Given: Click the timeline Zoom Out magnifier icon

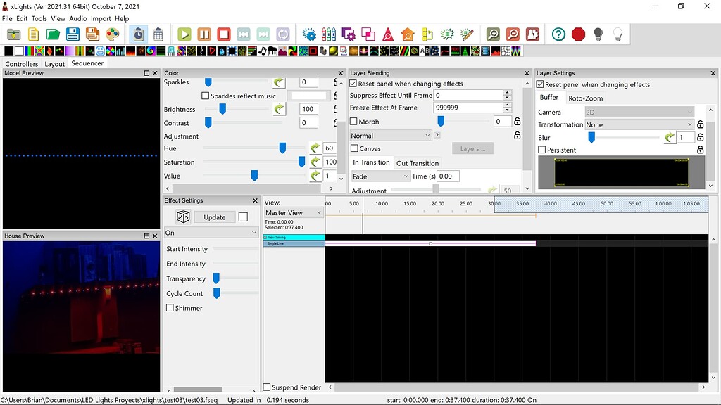Looking at the screenshot, I should pos(513,34).
